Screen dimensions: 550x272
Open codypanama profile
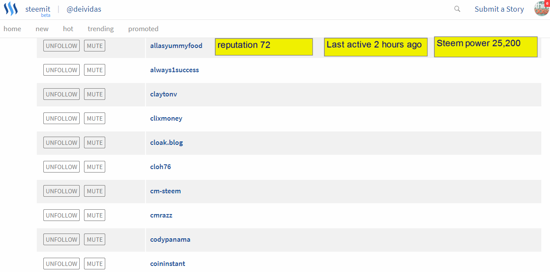point(170,239)
